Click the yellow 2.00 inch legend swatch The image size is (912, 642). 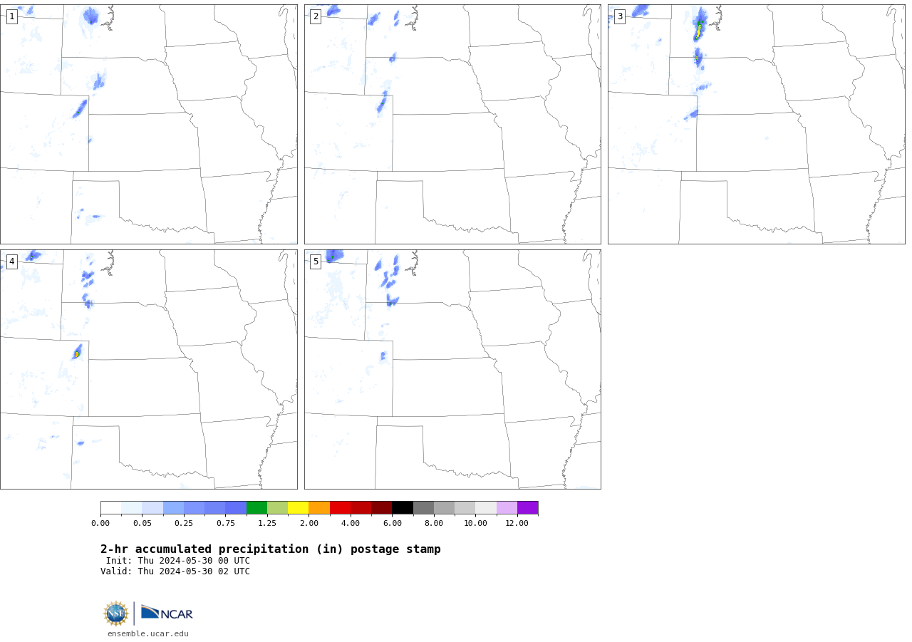click(x=298, y=508)
